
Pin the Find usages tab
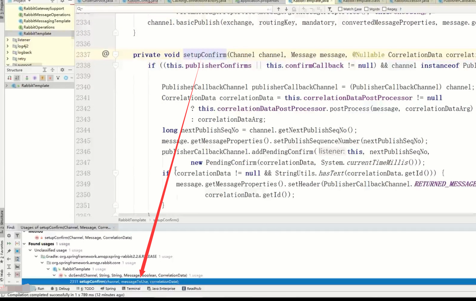pyautogui.click(x=9, y=251)
